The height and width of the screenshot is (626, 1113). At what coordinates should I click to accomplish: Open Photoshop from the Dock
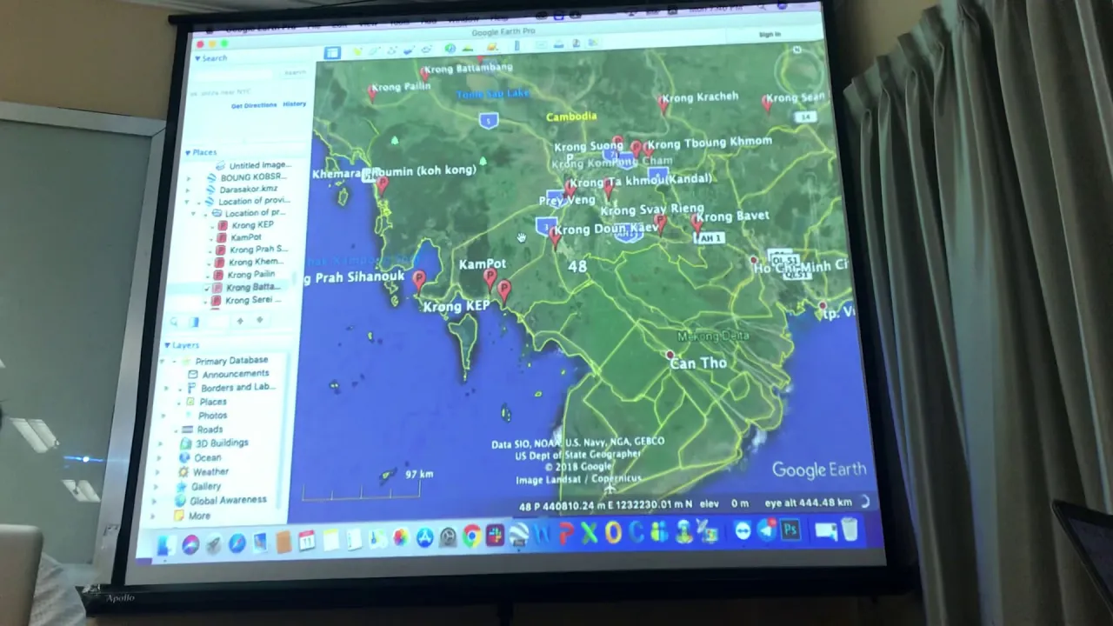click(790, 529)
